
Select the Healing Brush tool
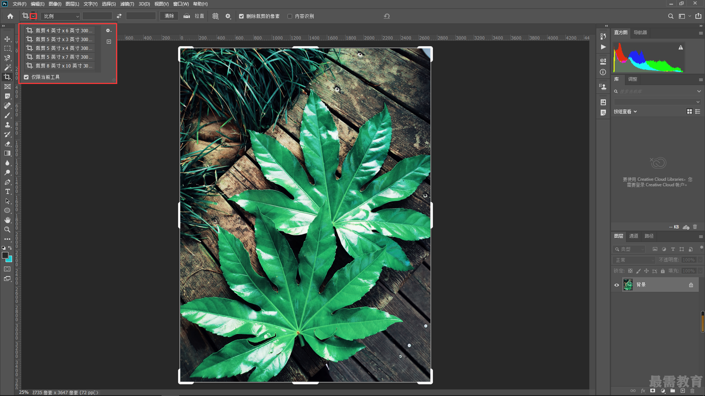(7, 106)
